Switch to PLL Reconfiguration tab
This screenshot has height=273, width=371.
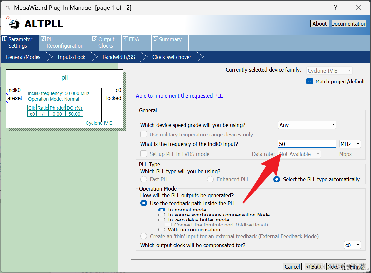(x=65, y=43)
